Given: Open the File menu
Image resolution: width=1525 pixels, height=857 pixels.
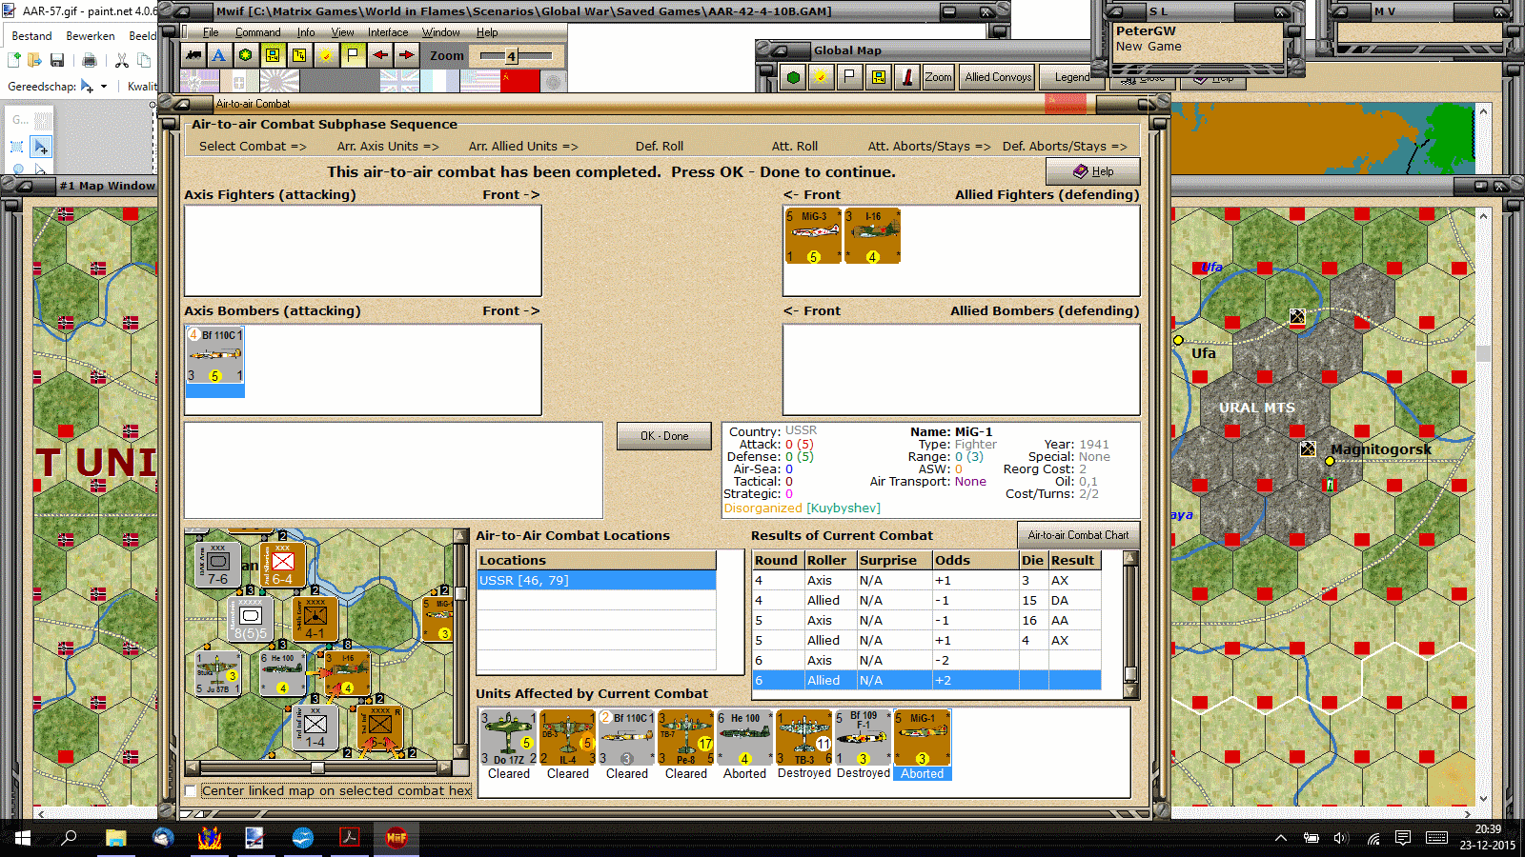Looking at the screenshot, I should click(x=211, y=32).
